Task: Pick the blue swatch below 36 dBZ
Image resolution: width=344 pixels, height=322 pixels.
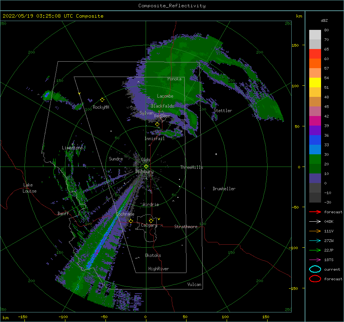Action: click(315, 140)
